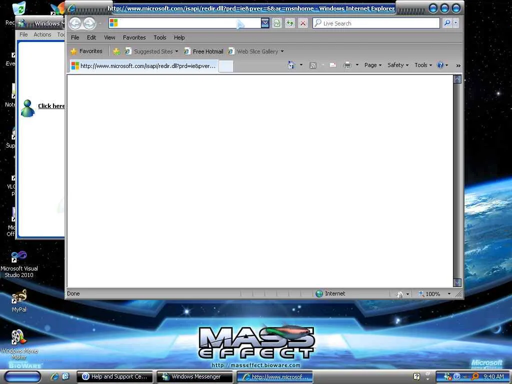The width and height of the screenshot is (512, 384).
Task: Open the View menu in Internet Explorer
Action: click(x=109, y=37)
